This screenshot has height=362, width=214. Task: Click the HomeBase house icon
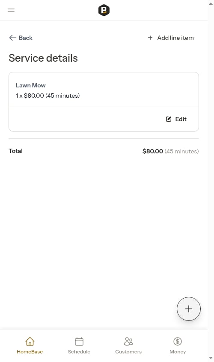pos(30,341)
